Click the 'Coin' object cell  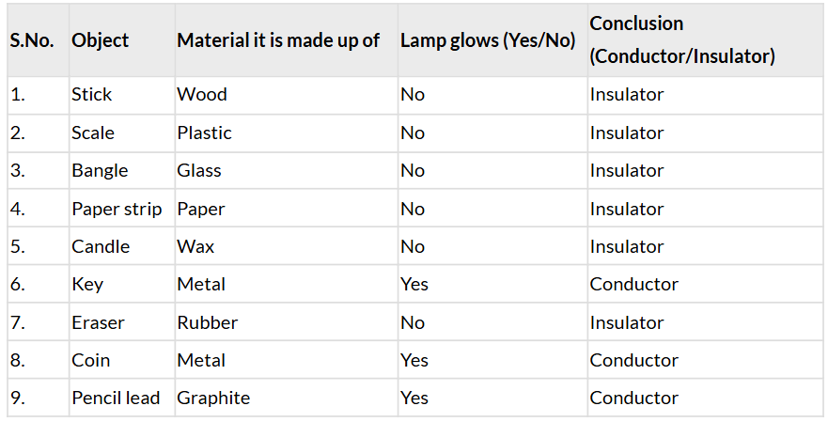point(91,360)
